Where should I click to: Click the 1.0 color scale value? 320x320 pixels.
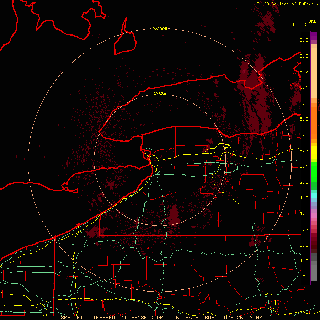[x=304, y=214]
